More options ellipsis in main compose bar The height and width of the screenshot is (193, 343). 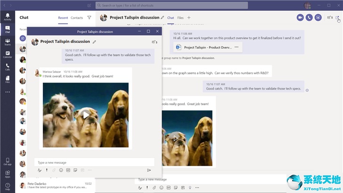(x=197, y=187)
